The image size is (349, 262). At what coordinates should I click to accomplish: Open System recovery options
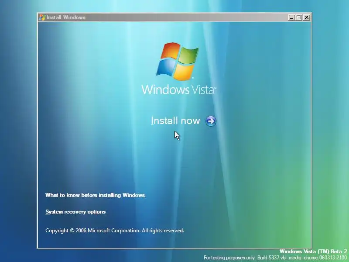75,212
